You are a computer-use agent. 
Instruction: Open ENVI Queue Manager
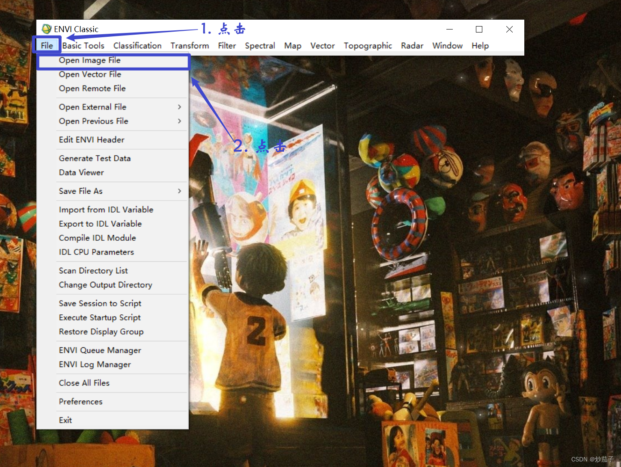(113, 350)
